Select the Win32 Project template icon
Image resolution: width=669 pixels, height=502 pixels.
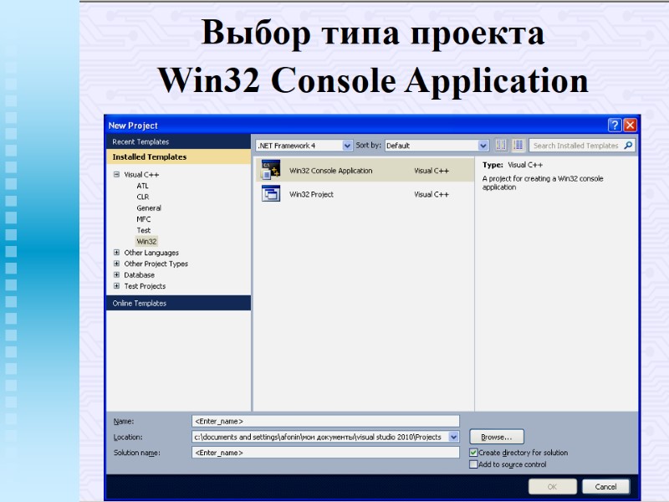272,193
